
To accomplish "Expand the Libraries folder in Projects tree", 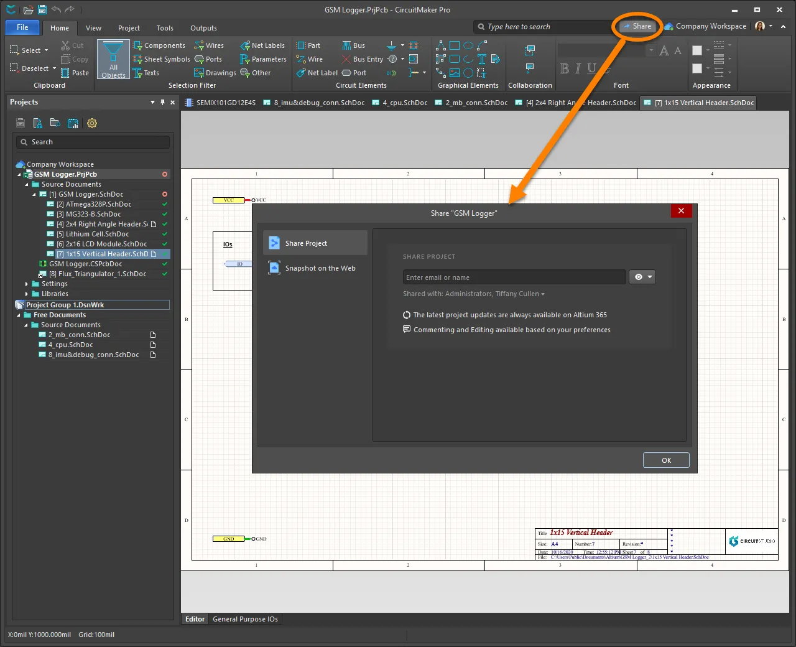I will [x=27, y=294].
